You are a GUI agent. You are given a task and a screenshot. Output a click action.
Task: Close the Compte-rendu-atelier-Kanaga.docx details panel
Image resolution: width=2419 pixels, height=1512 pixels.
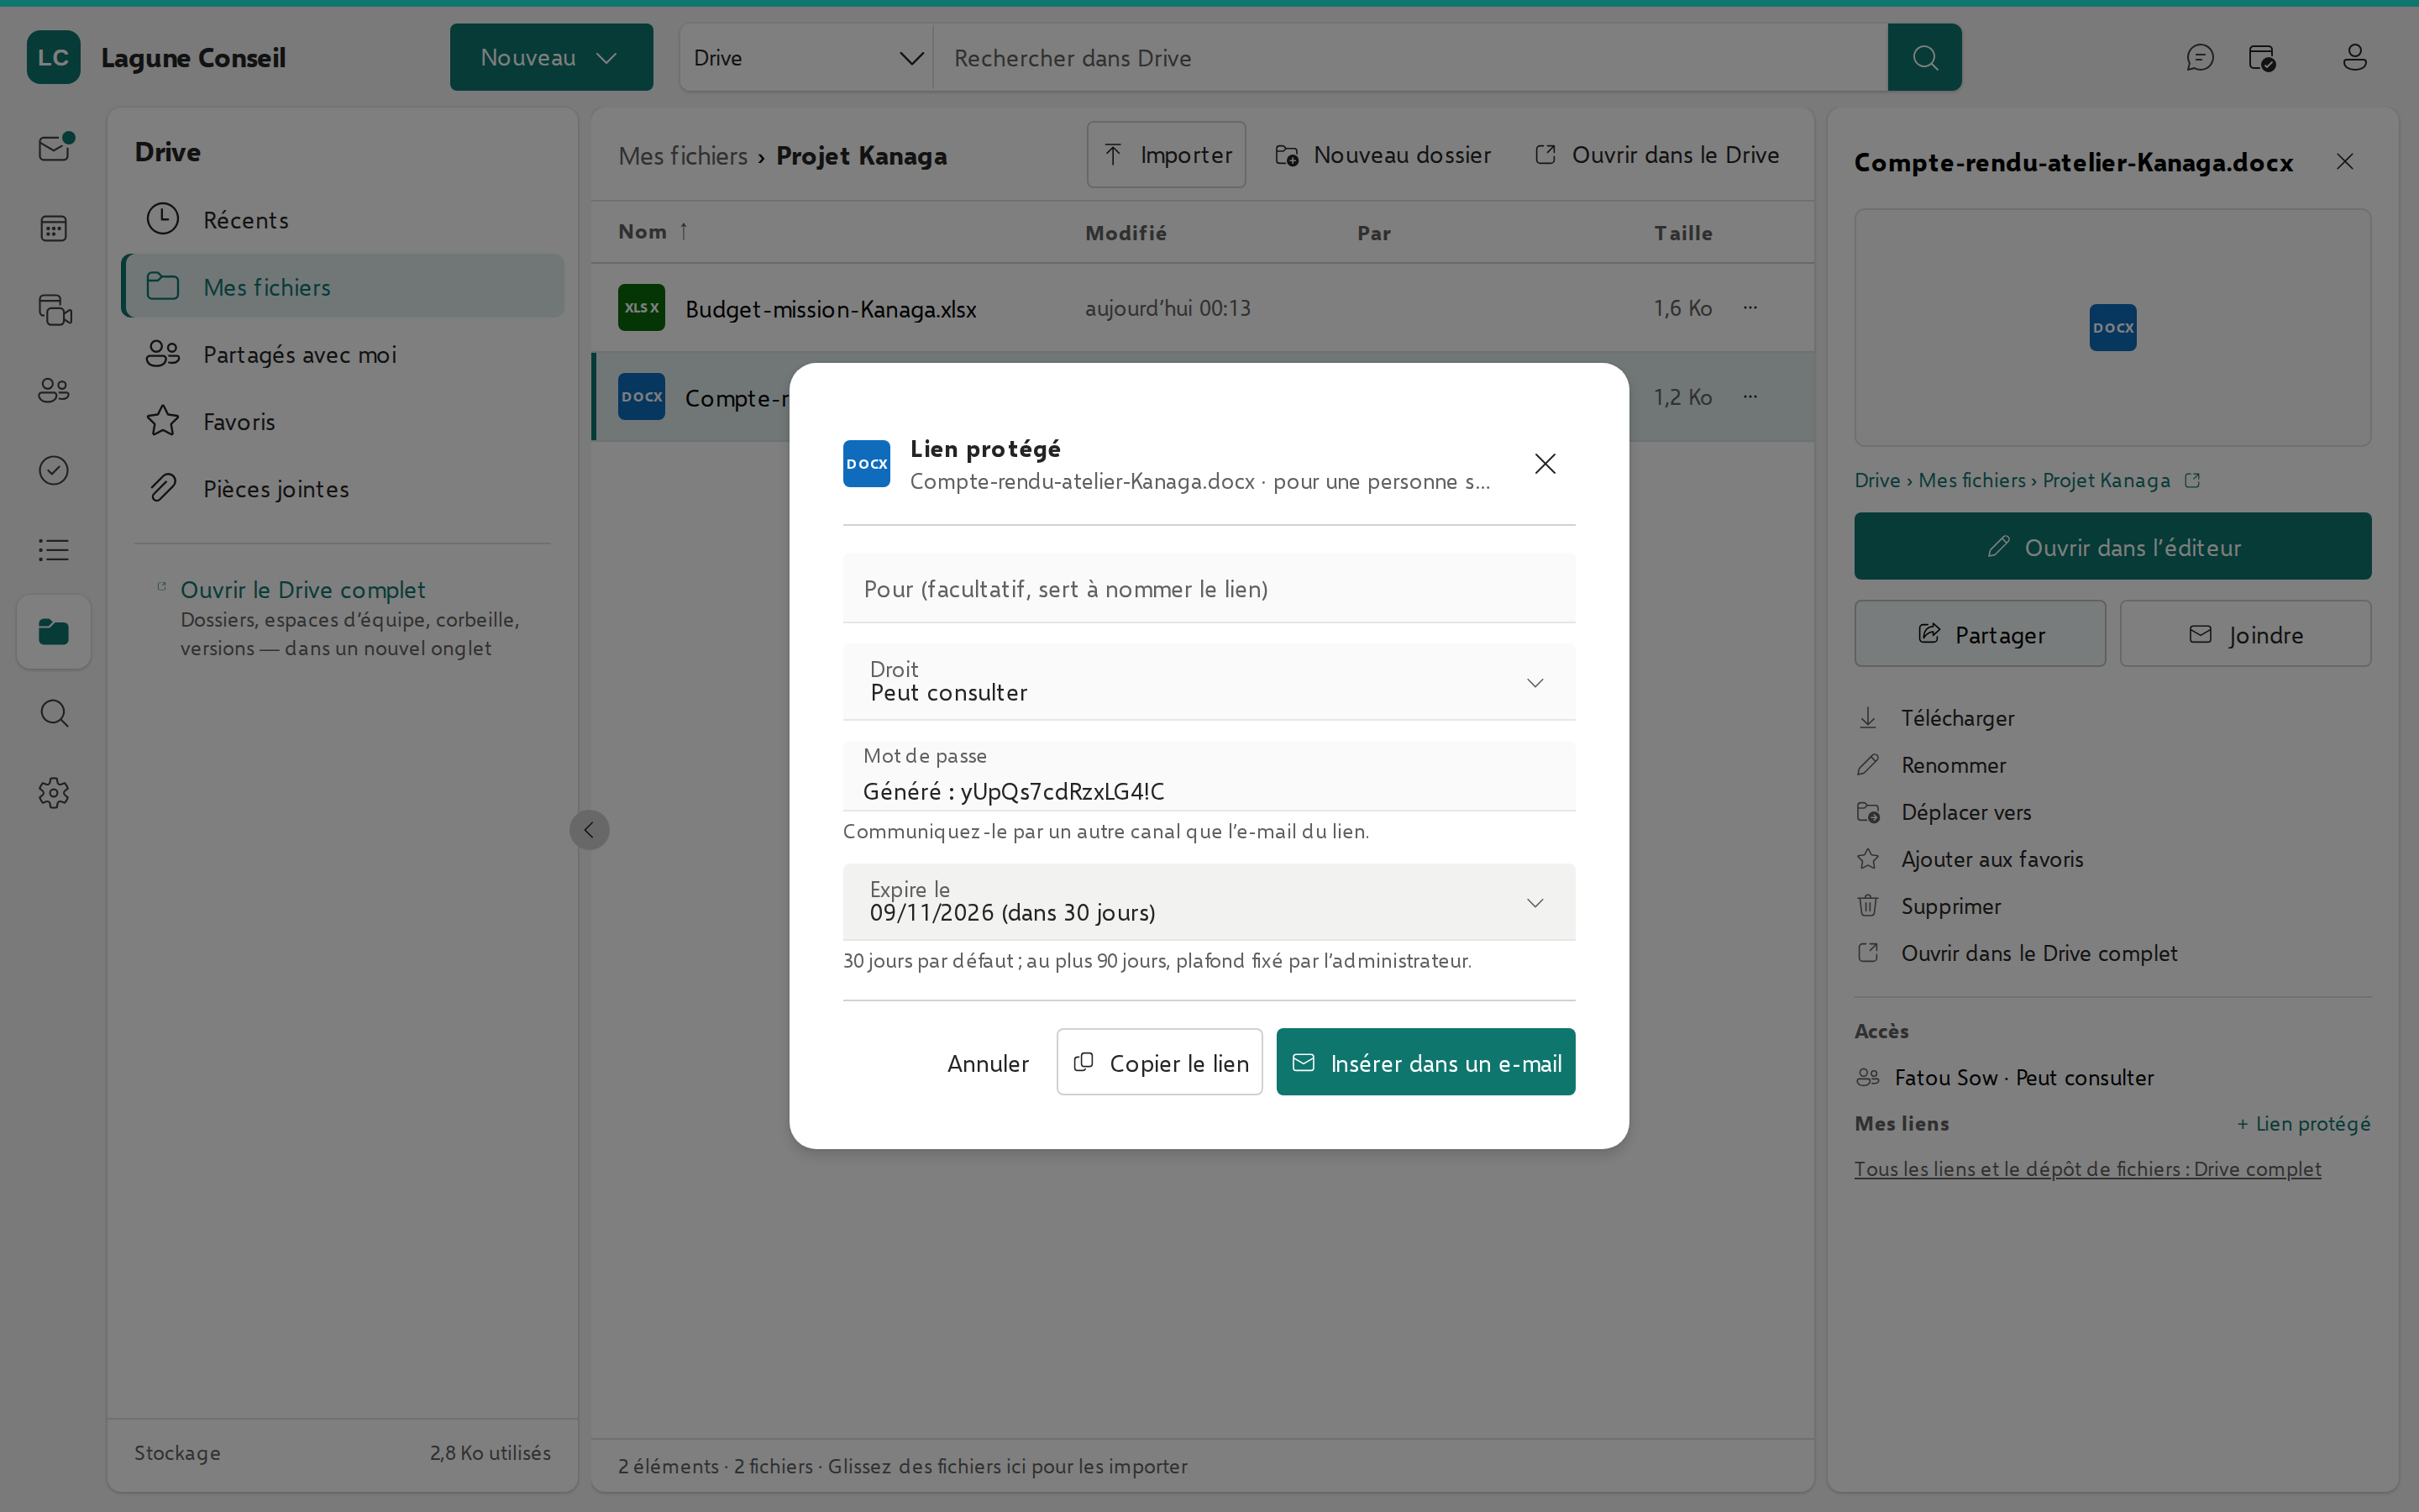(x=2344, y=161)
